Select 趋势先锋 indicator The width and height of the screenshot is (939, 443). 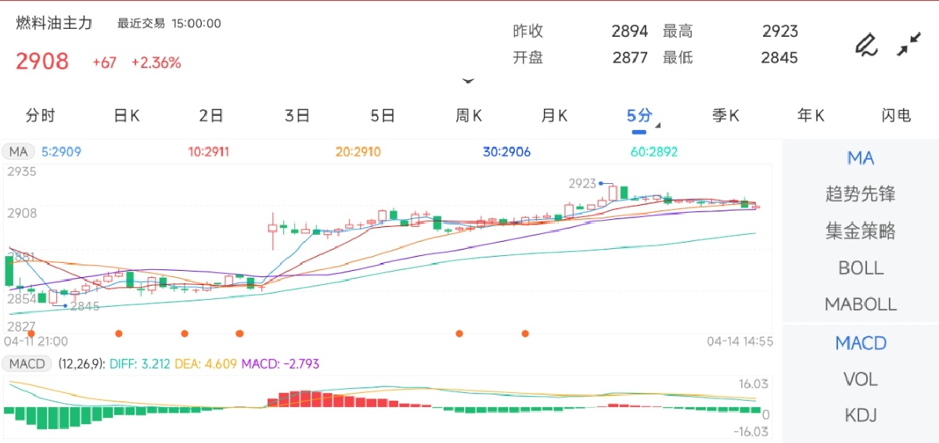(861, 194)
